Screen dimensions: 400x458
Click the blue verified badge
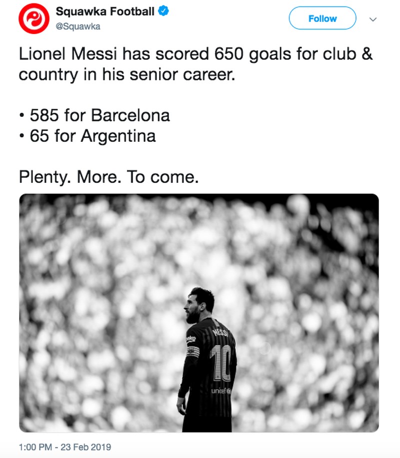163,11
